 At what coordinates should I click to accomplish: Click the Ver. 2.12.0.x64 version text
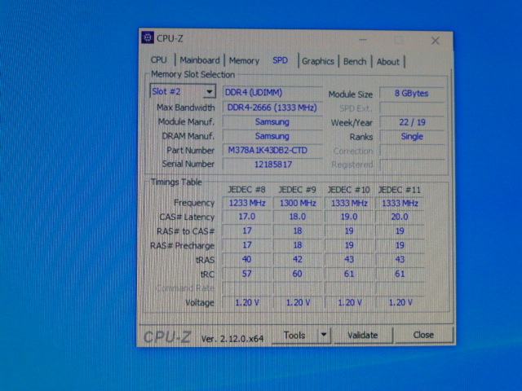tap(232, 339)
